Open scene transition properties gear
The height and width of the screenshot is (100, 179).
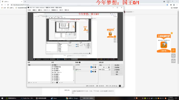pos(109,67)
